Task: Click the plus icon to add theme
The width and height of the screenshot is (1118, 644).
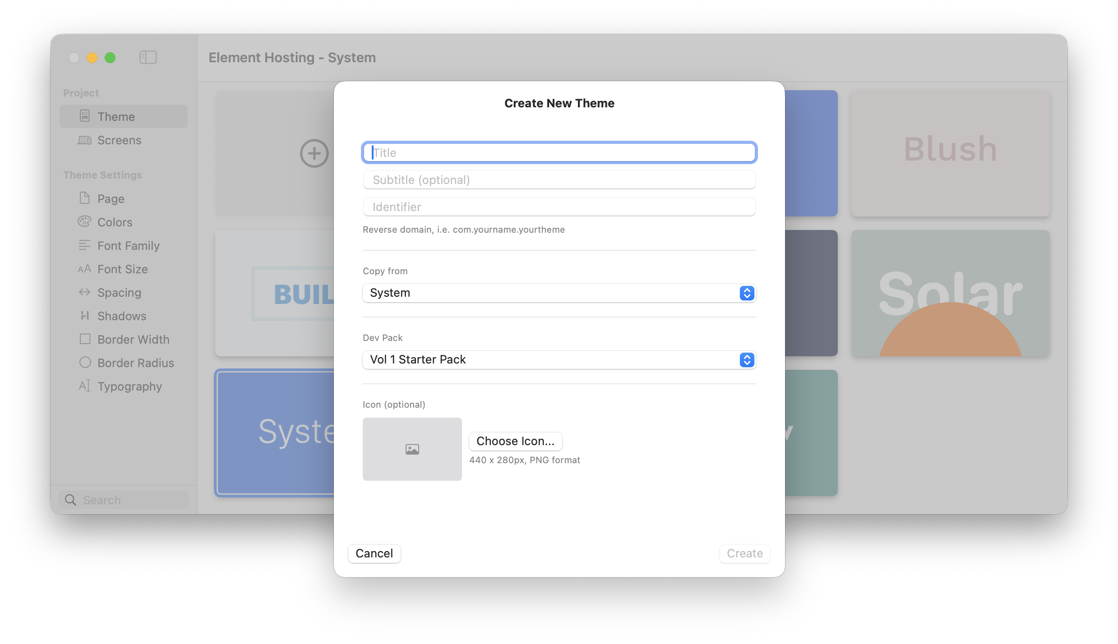Action: (x=314, y=153)
